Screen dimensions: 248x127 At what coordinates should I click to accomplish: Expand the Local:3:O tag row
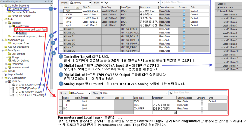click(x=65, y=51)
